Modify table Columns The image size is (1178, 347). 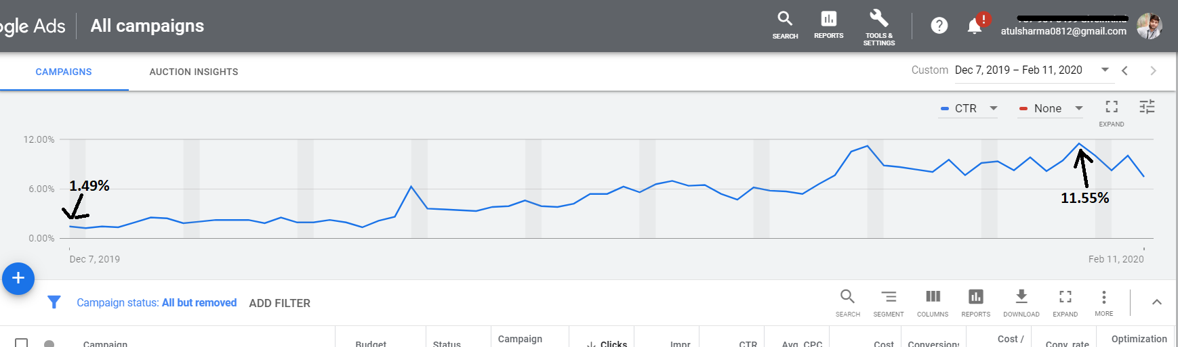(x=933, y=301)
